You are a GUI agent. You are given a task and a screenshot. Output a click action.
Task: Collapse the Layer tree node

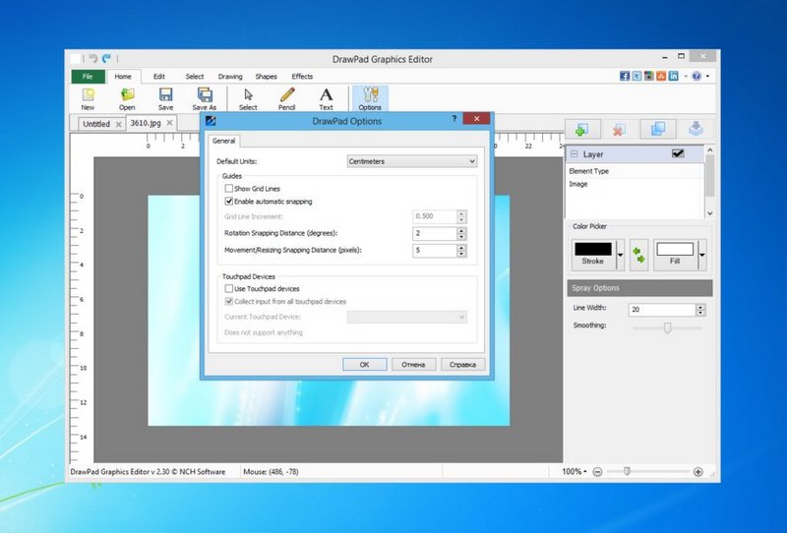point(575,154)
